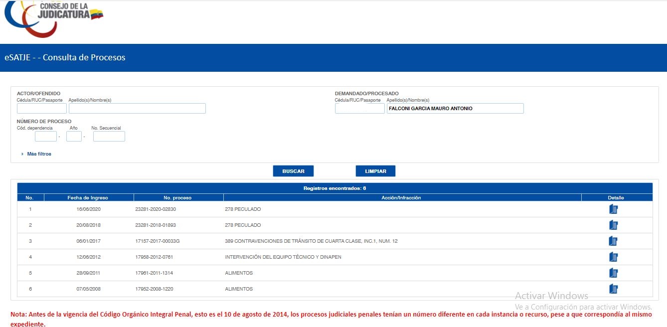
Task: Click the Año input field
Action: point(74,137)
